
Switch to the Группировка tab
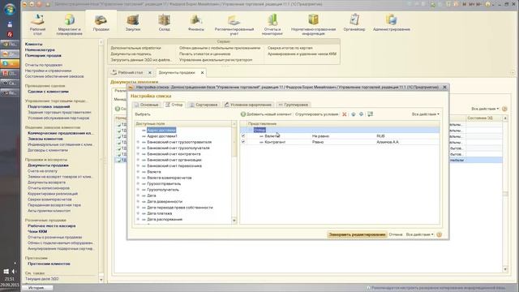point(294,105)
